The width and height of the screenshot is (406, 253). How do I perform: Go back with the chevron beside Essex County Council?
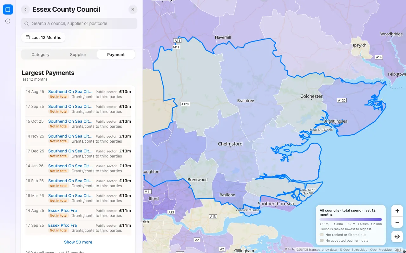click(x=25, y=9)
